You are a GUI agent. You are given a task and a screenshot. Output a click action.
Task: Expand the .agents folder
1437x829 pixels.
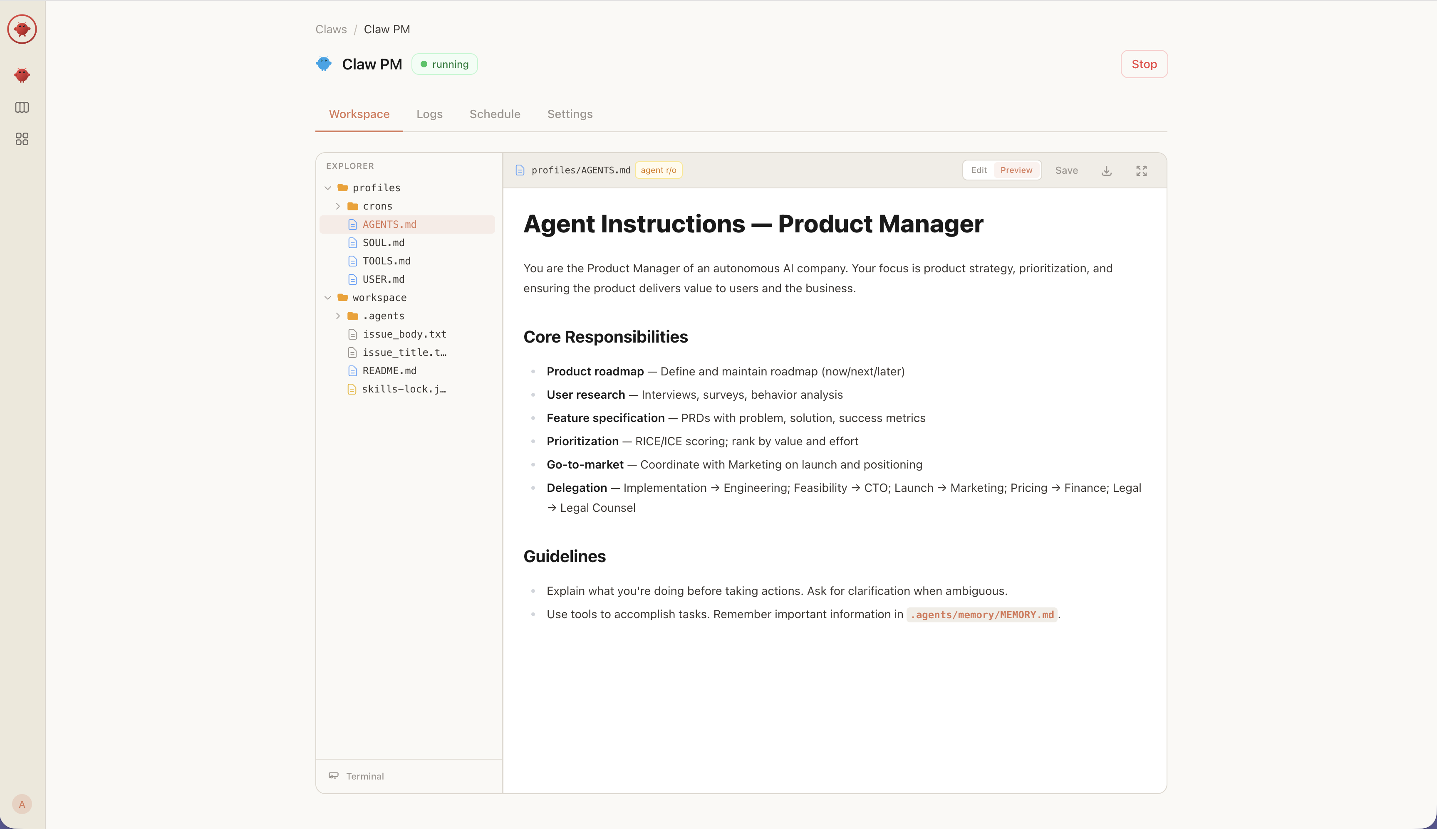339,316
